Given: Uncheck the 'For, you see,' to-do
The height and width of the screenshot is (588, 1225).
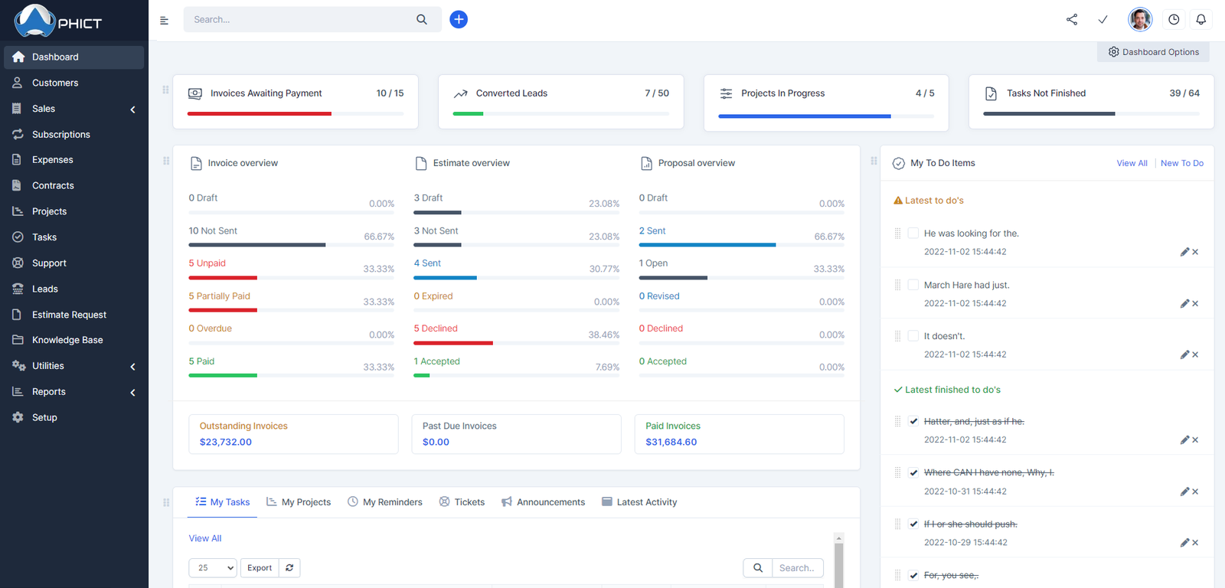Looking at the screenshot, I should point(913,575).
